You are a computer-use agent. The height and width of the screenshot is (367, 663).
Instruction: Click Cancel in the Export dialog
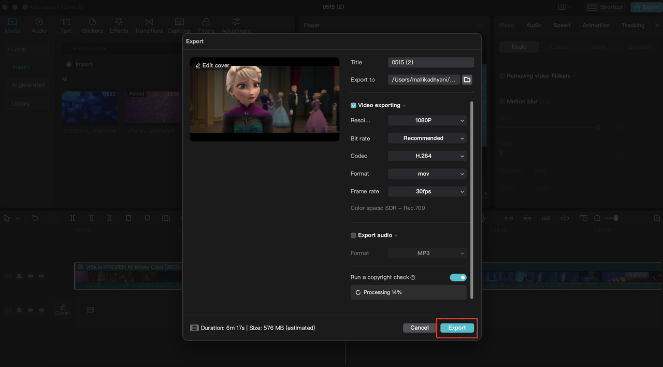tap(420, 328)
